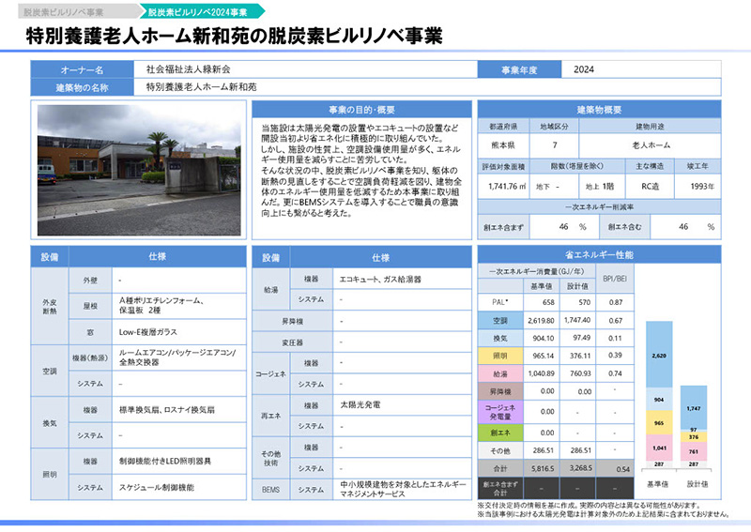Click the 建築物の名称 label cell
The height and width of the screenshot is (532, 751).
82,87
